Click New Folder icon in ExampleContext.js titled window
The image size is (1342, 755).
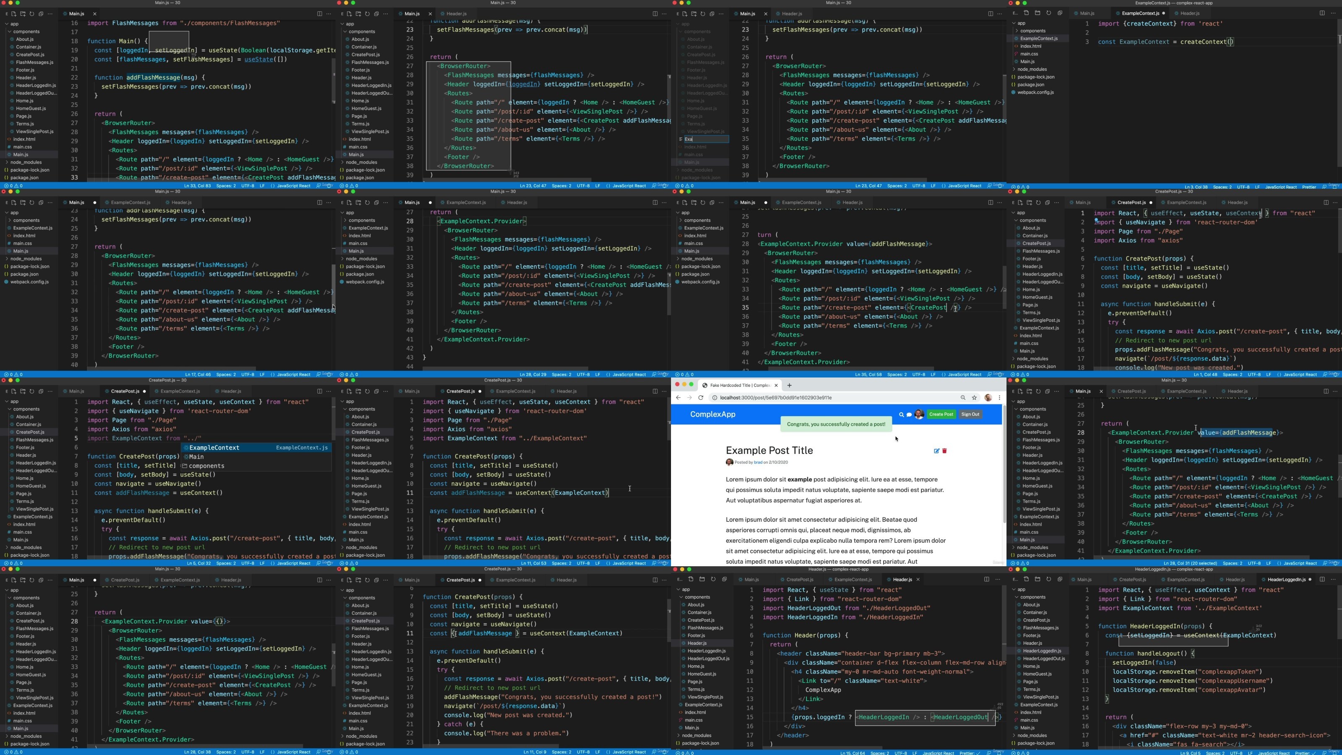[x=1037, y=13]
